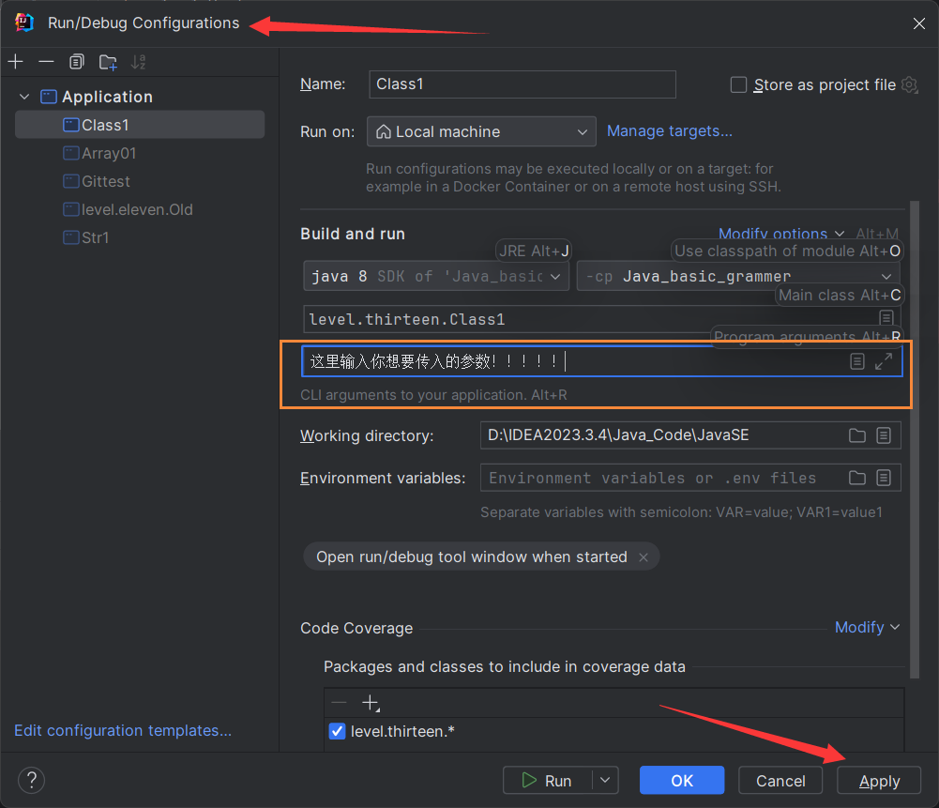939x808 pixels.
Task: Remove the selected configuration
Action: coord(46,62)
